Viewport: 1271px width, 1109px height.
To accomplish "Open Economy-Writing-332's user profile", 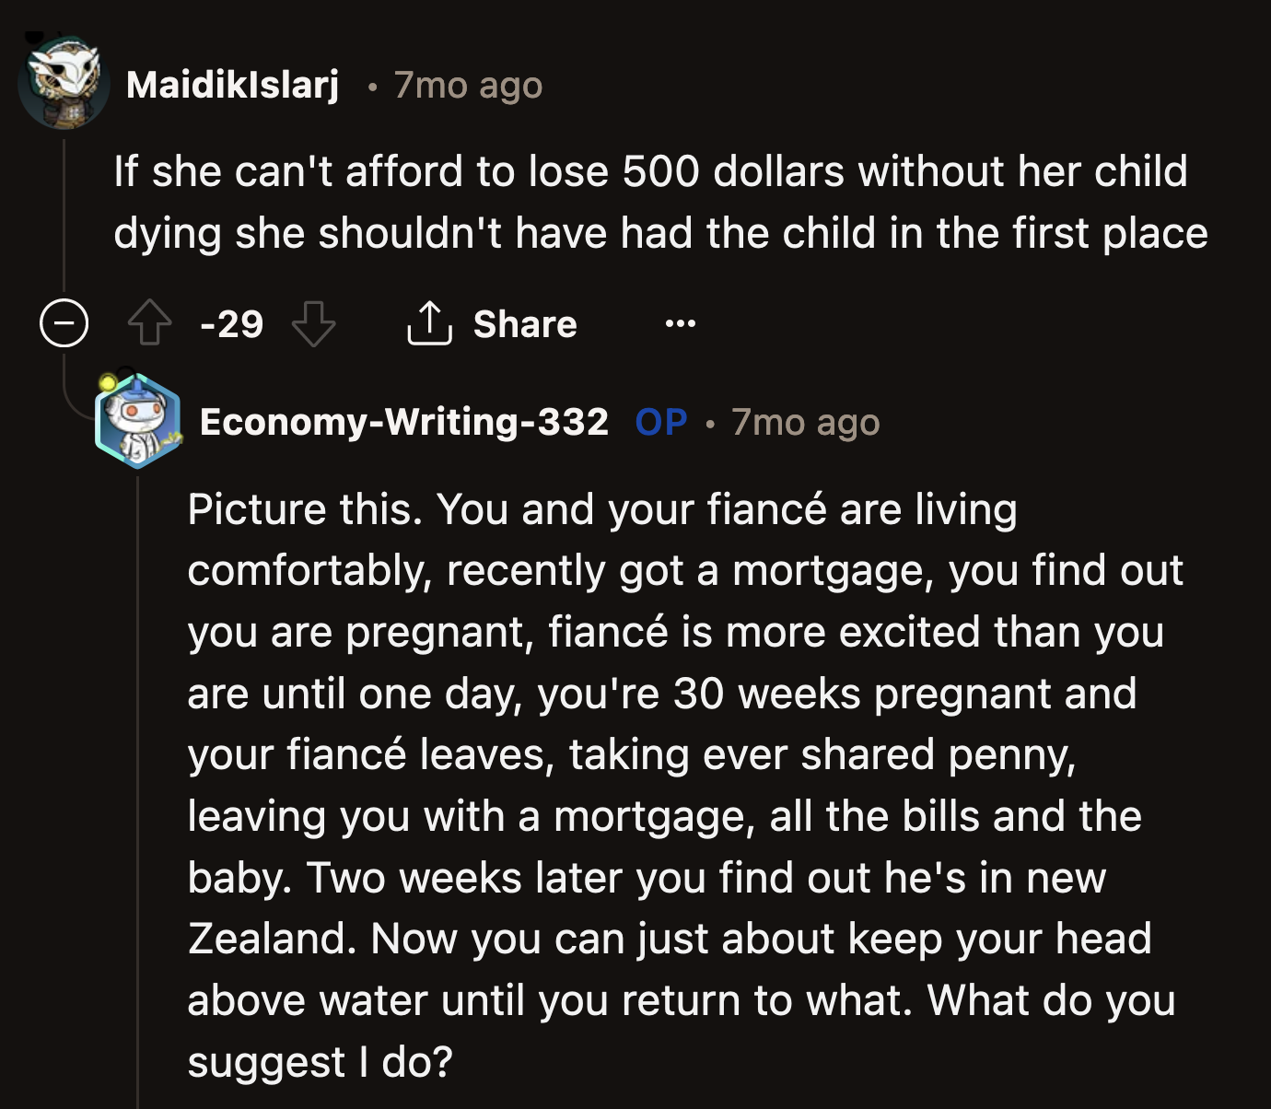I will (405, 421).
